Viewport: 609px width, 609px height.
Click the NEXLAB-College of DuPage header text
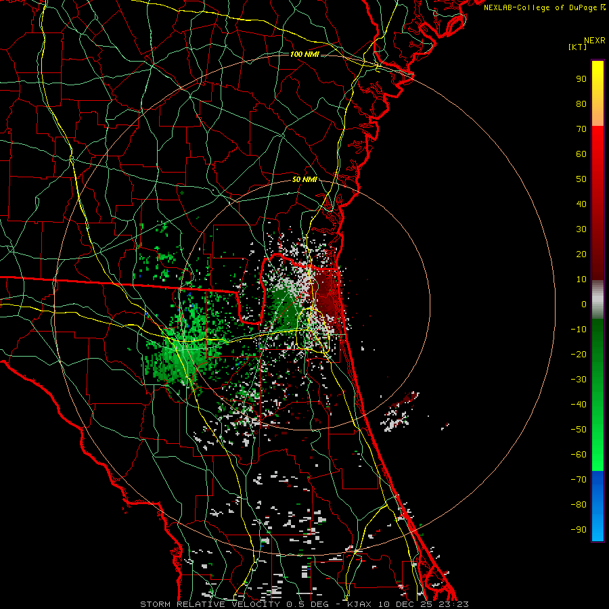click(545, 7)
